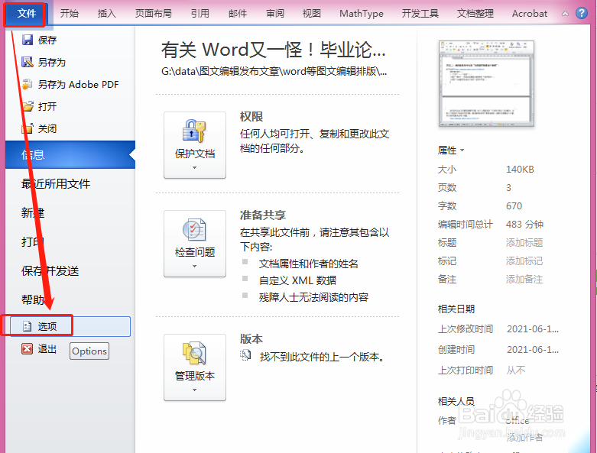
Task: Click the 670 word count value
Action: [514, 205]
